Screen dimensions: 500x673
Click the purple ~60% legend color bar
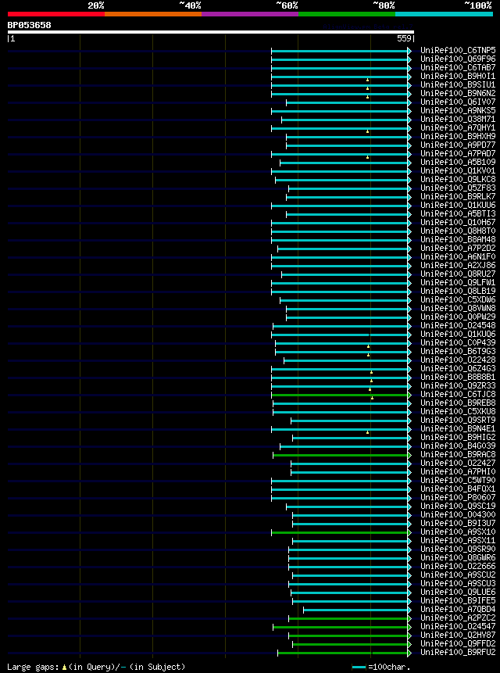click(250, 14)
